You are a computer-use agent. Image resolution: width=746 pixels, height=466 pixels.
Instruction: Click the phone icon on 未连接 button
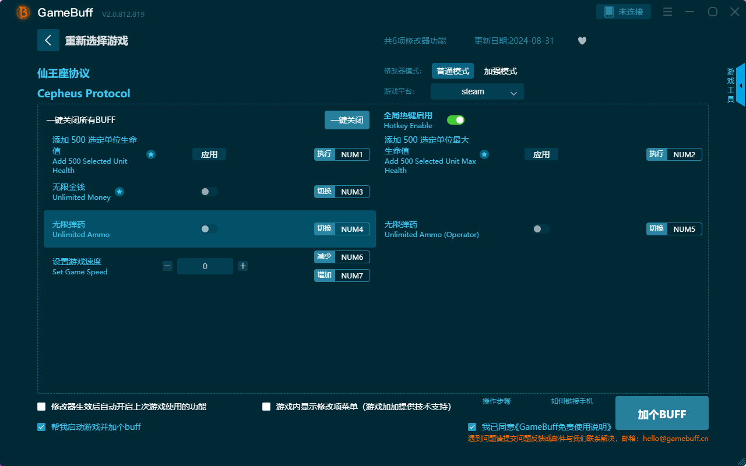tap(609, 11)
